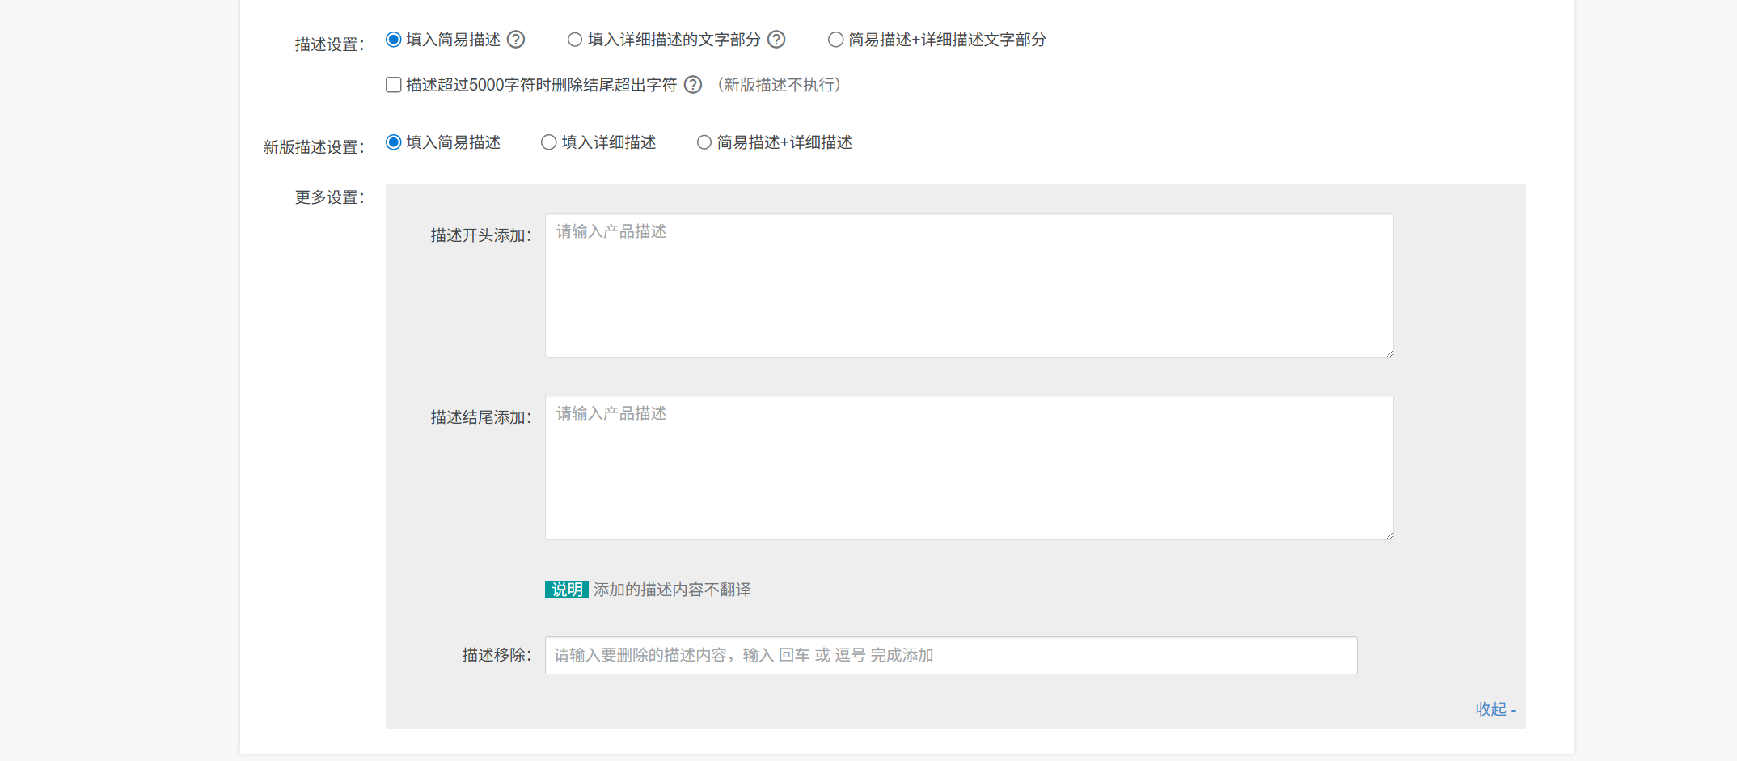
Task: Click the green 说明 badge
Action: coord(566,590)
